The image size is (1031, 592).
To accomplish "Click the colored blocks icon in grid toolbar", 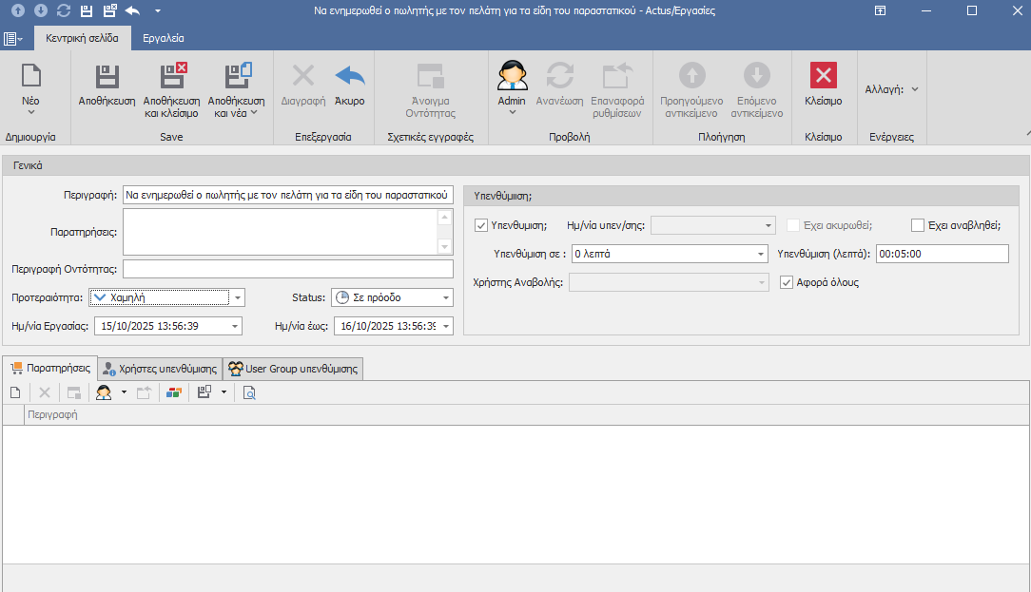I will (173, 392).
